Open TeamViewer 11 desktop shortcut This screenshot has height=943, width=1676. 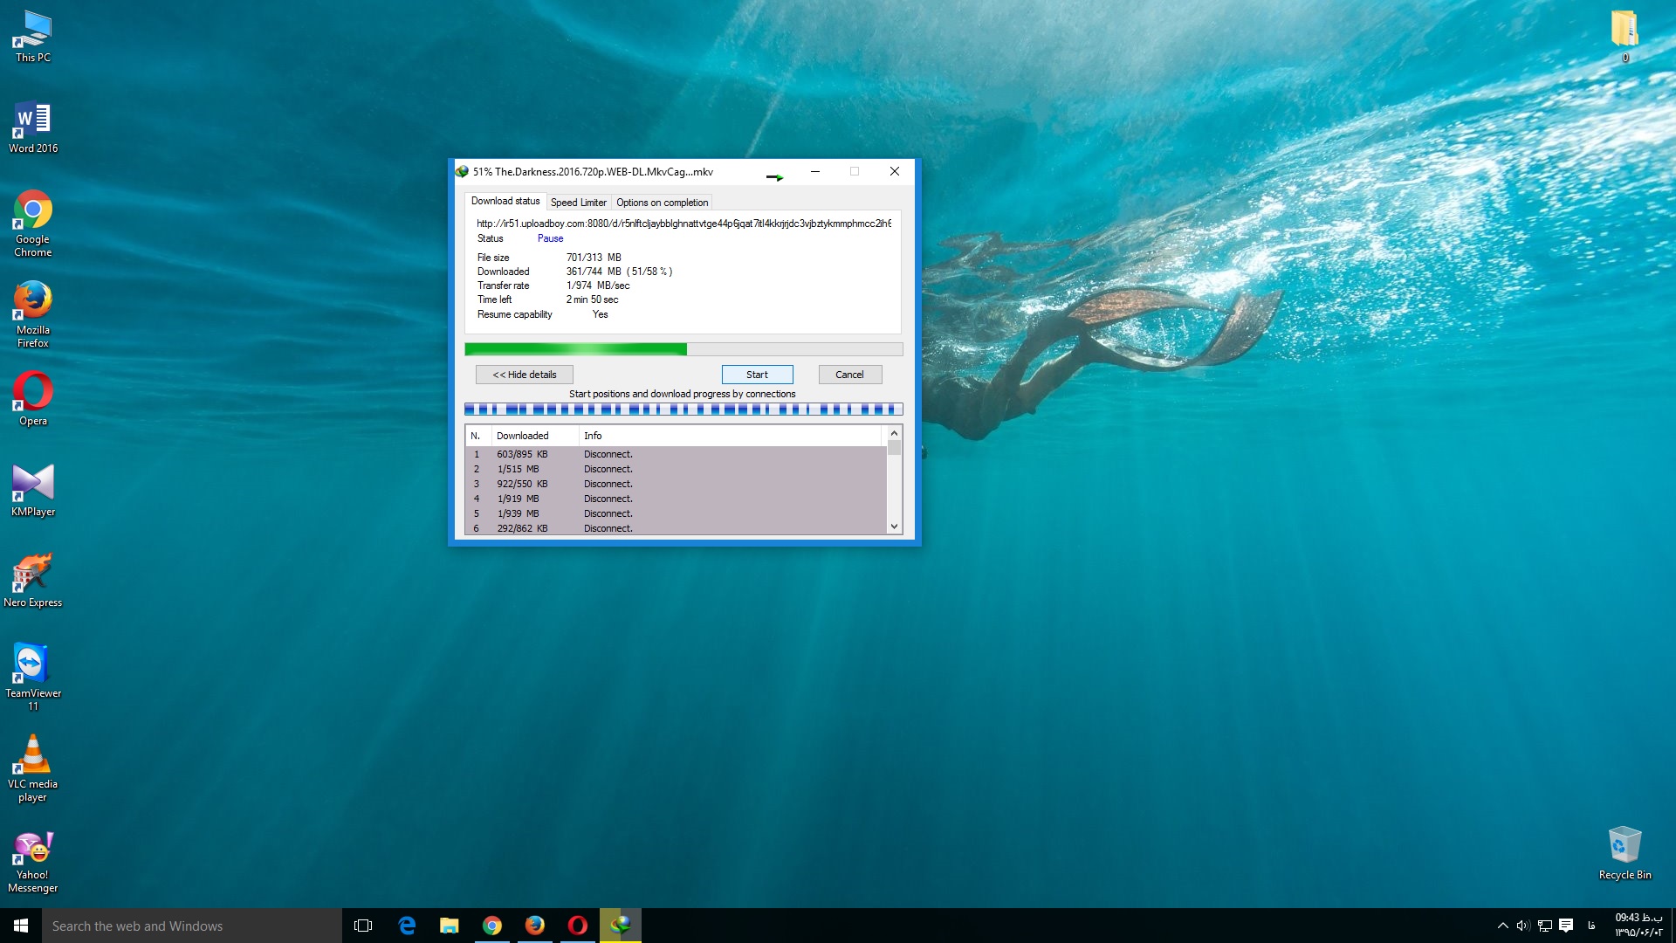[x=33, y=677]
